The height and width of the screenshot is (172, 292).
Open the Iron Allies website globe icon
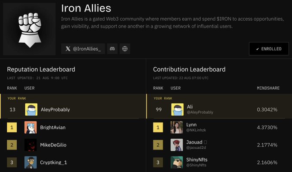click(125, 49)
